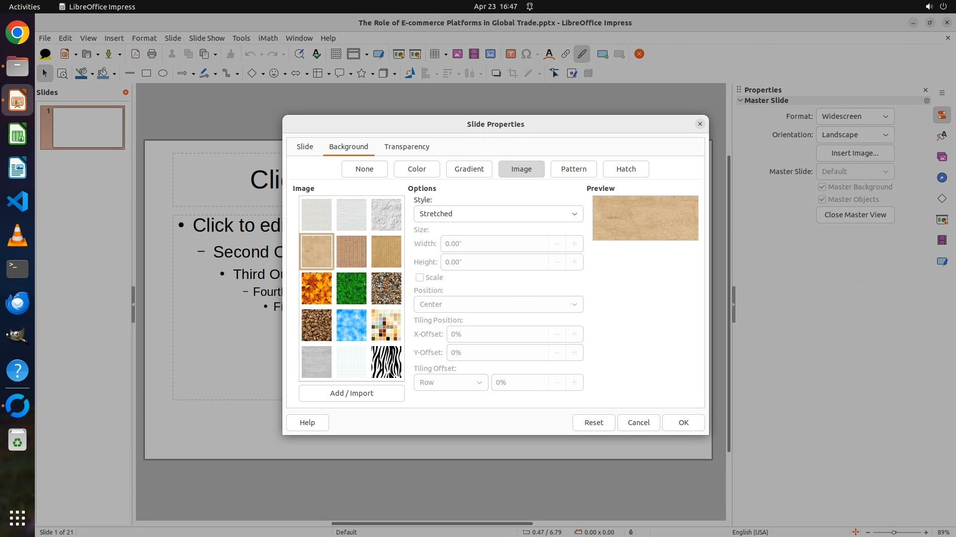
Task: Open the Orientation dropdown showing Landscape
Action: 854,135
